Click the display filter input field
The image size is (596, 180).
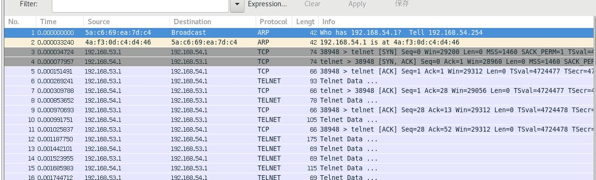(140, 5)
